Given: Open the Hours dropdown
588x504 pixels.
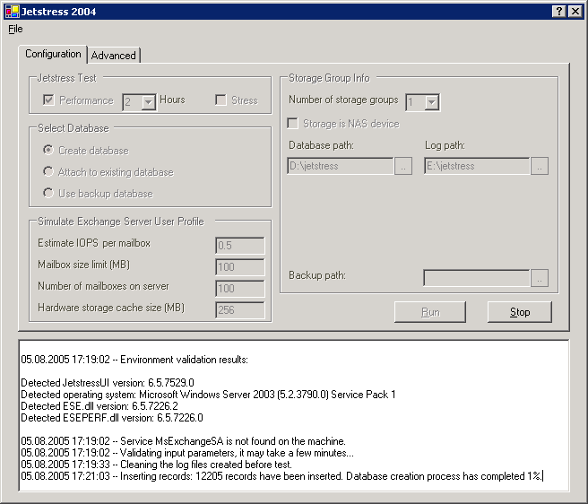Looking at the screenshot, I should pyautogui.click(x=149, y=102).
